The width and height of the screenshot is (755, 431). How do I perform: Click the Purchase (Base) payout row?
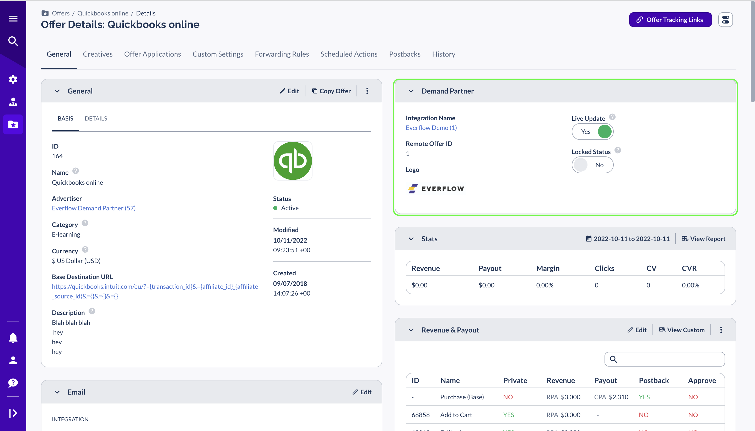click(565, 397)
